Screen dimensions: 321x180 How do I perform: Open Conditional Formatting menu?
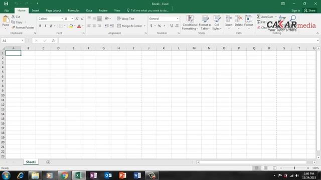point(190,22)
